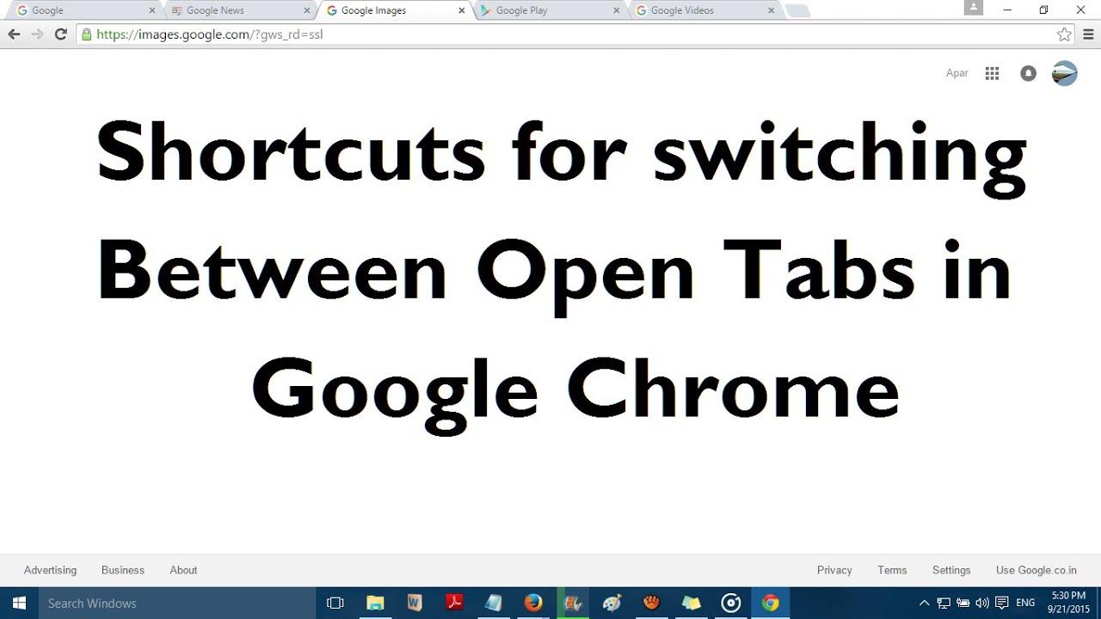The image size is (1101, 619).
Task: Open Microsoft Word from the taskbar
Action: [415, 604]
